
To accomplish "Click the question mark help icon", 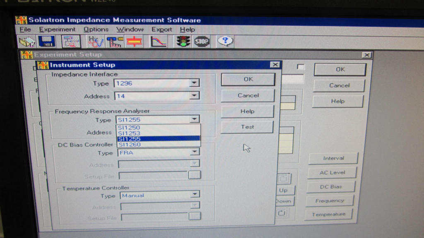I will 225,41.
